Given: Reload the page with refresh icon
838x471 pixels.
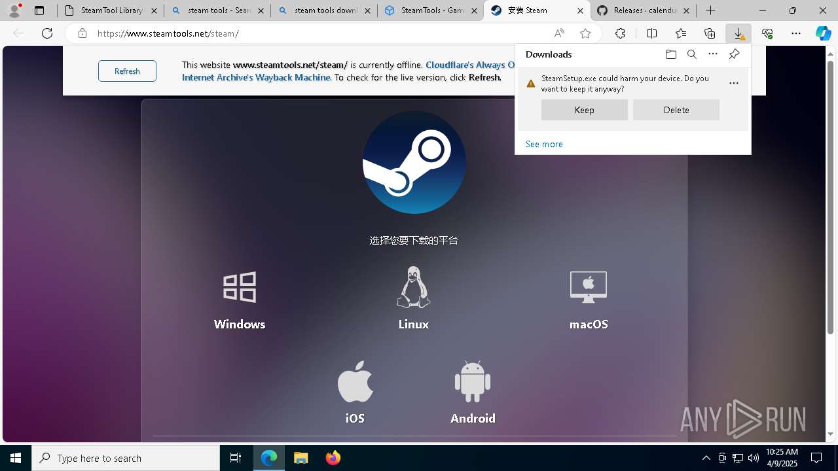Looking at the screenshot, I should pos(47,33).
